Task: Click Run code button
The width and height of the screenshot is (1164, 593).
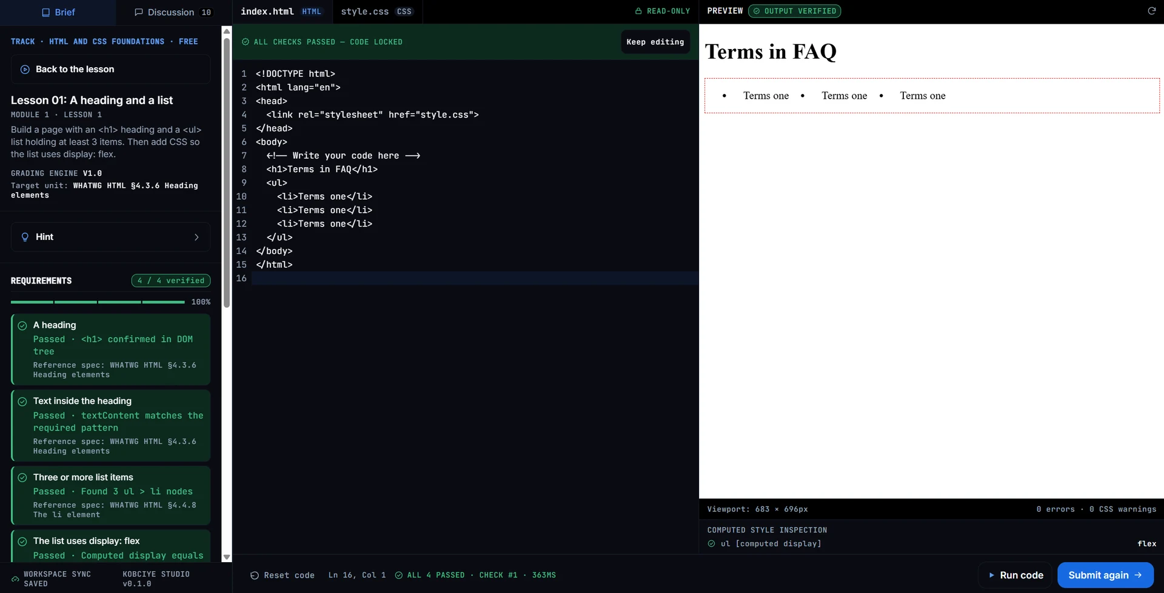Action: tap(1015, 575)
